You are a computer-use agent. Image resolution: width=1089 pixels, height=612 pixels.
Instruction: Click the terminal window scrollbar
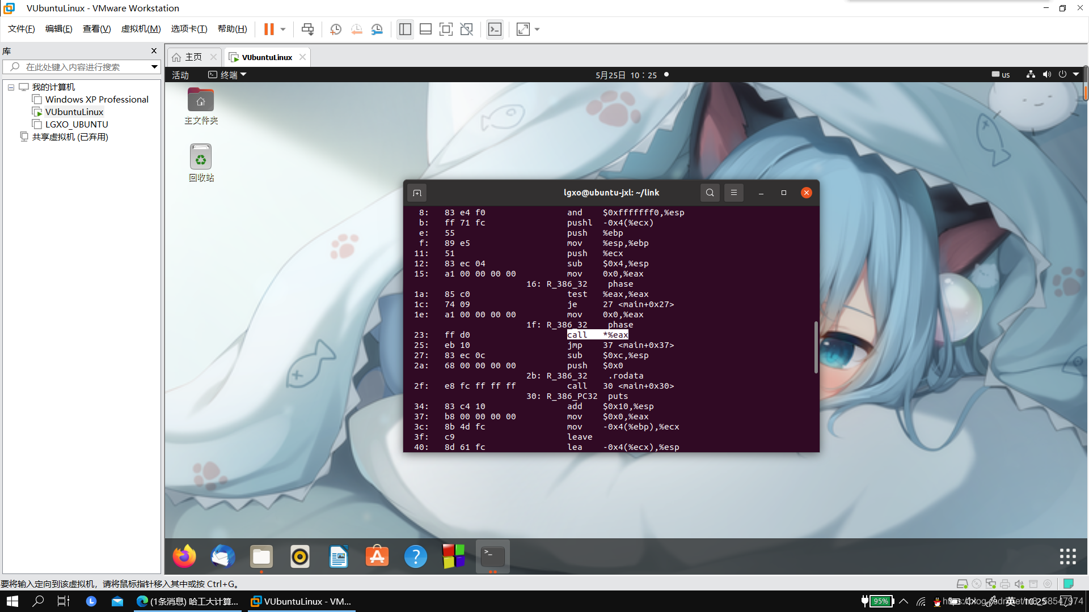pyautogui.click(x=816, y=348)
